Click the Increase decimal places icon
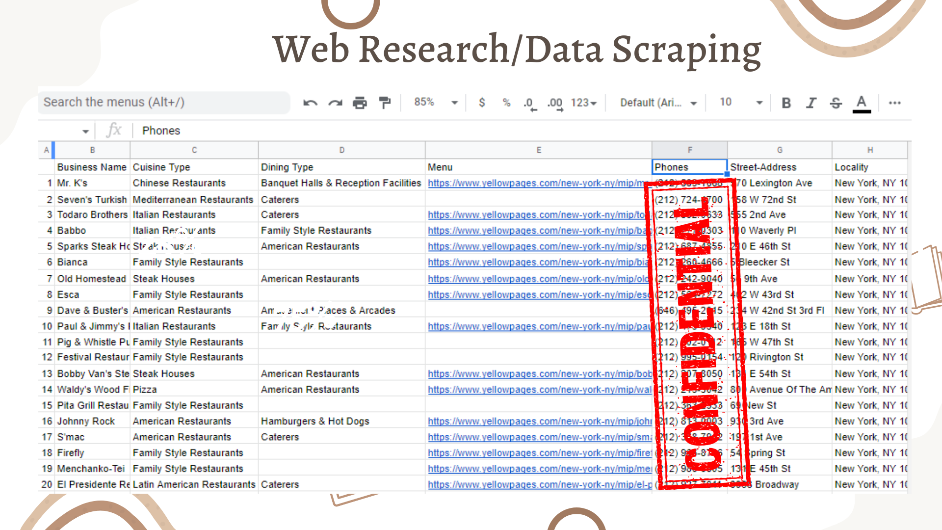Viewport: 942px width, 530px height. (x=555, y=103)
